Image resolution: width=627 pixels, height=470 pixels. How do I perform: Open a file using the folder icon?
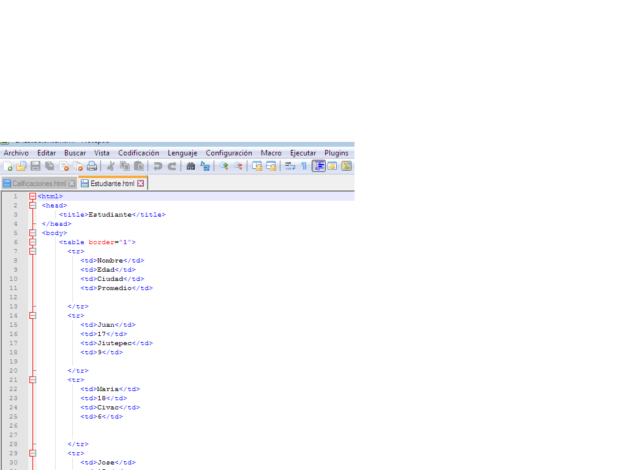tap(21, 166)
